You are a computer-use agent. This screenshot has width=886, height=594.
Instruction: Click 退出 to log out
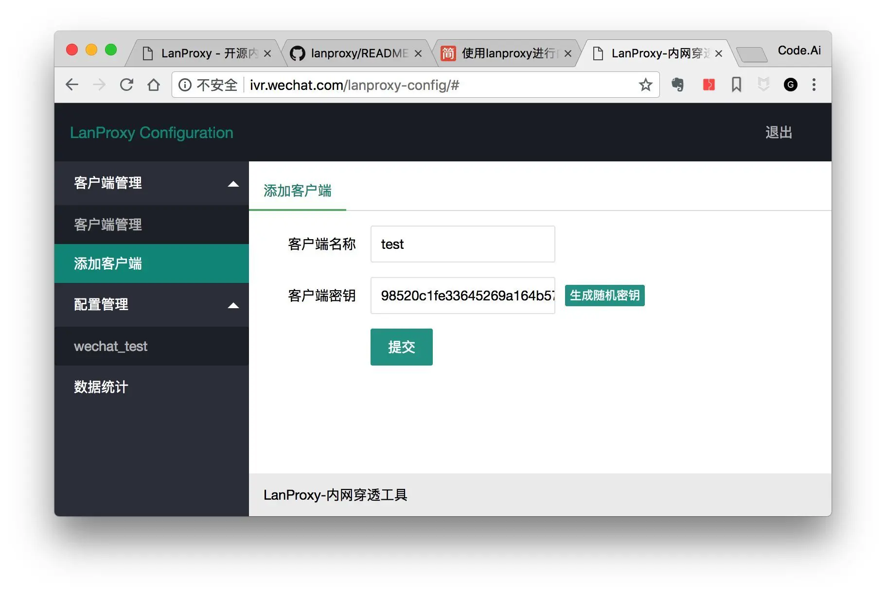(778, 132)
